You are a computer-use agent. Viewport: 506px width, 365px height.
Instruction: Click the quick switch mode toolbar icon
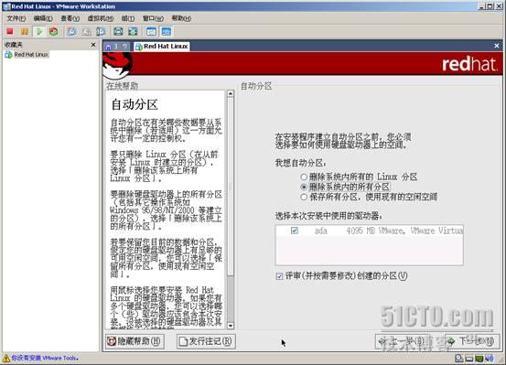tap(133, 32)
